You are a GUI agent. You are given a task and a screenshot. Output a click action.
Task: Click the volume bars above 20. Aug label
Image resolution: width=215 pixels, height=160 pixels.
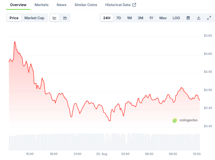click(x=102, y=142)
